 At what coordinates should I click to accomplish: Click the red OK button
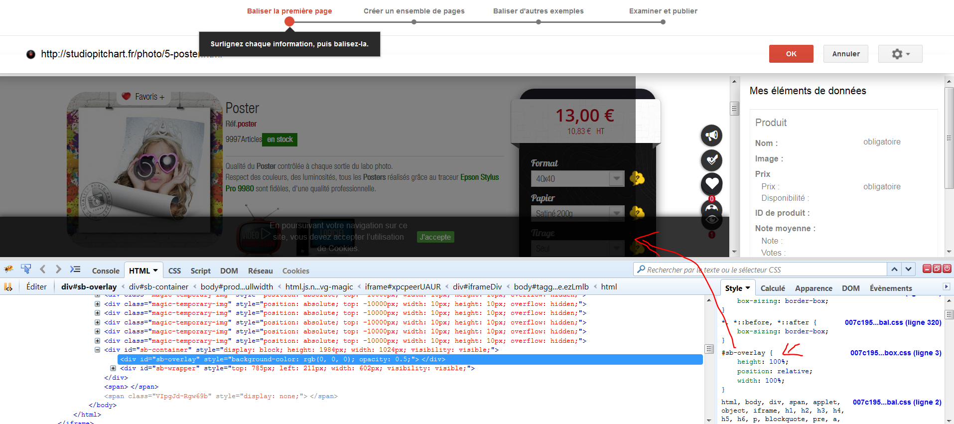pos(791,54)
